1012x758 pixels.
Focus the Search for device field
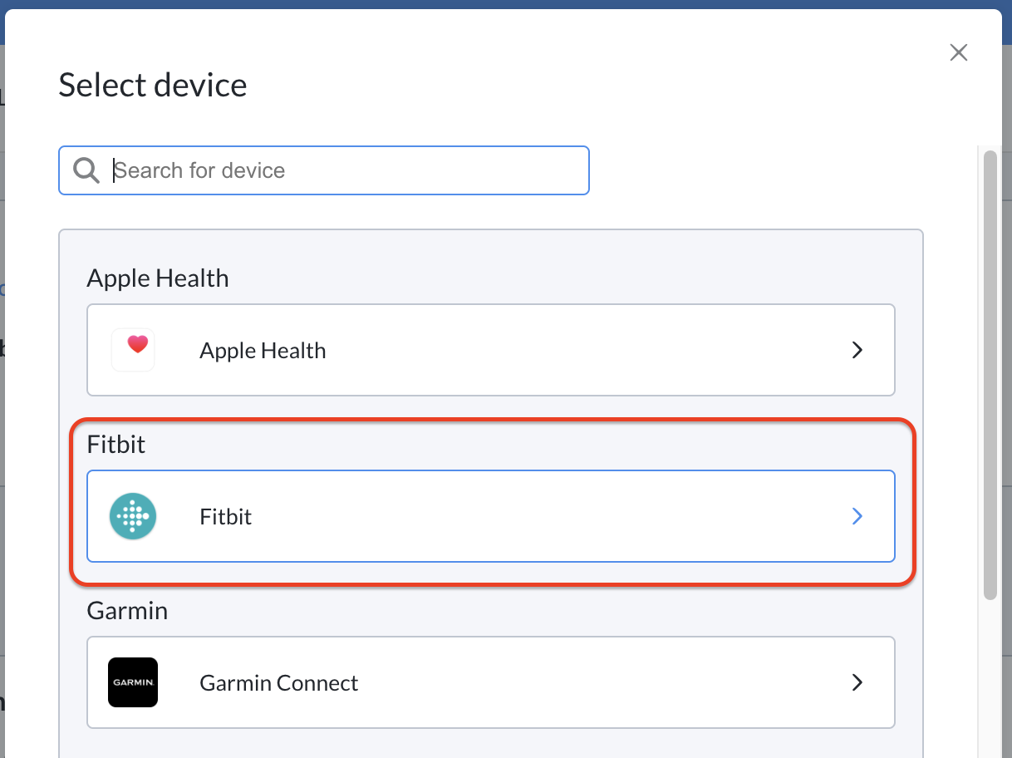click(x=324, y=170)
